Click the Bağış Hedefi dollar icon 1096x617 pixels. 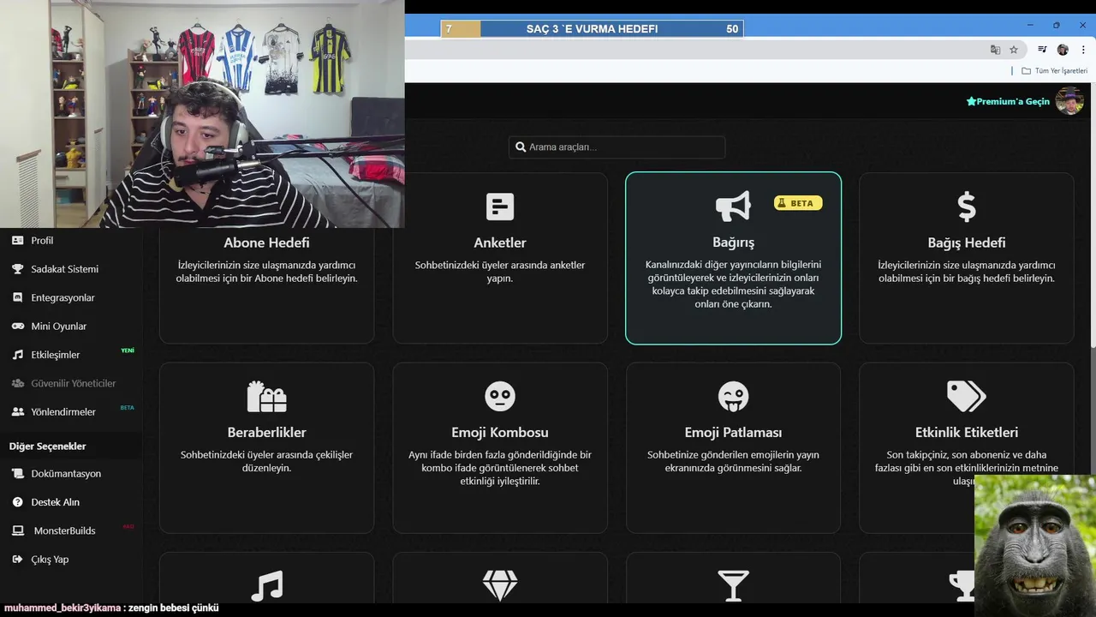pos(966,207)
